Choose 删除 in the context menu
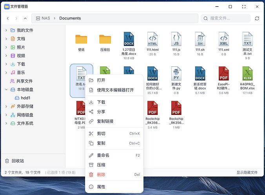This screenshot has width=265, height=195. (x=101, y=175)
